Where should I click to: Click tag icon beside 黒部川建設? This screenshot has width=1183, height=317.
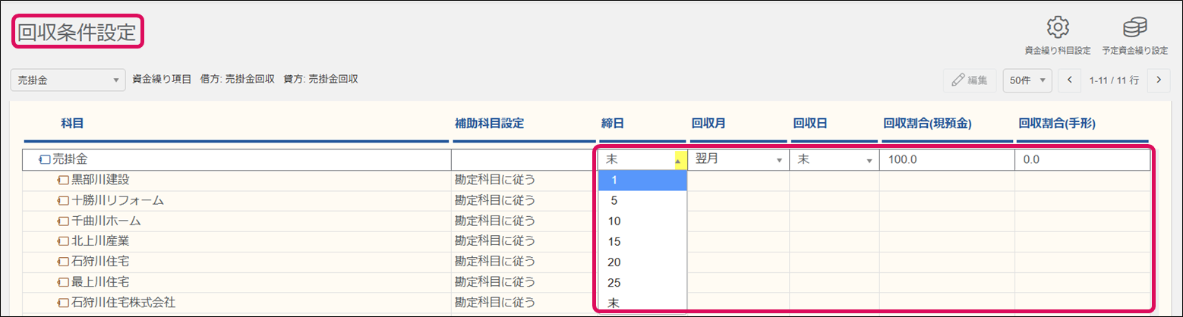64,180
